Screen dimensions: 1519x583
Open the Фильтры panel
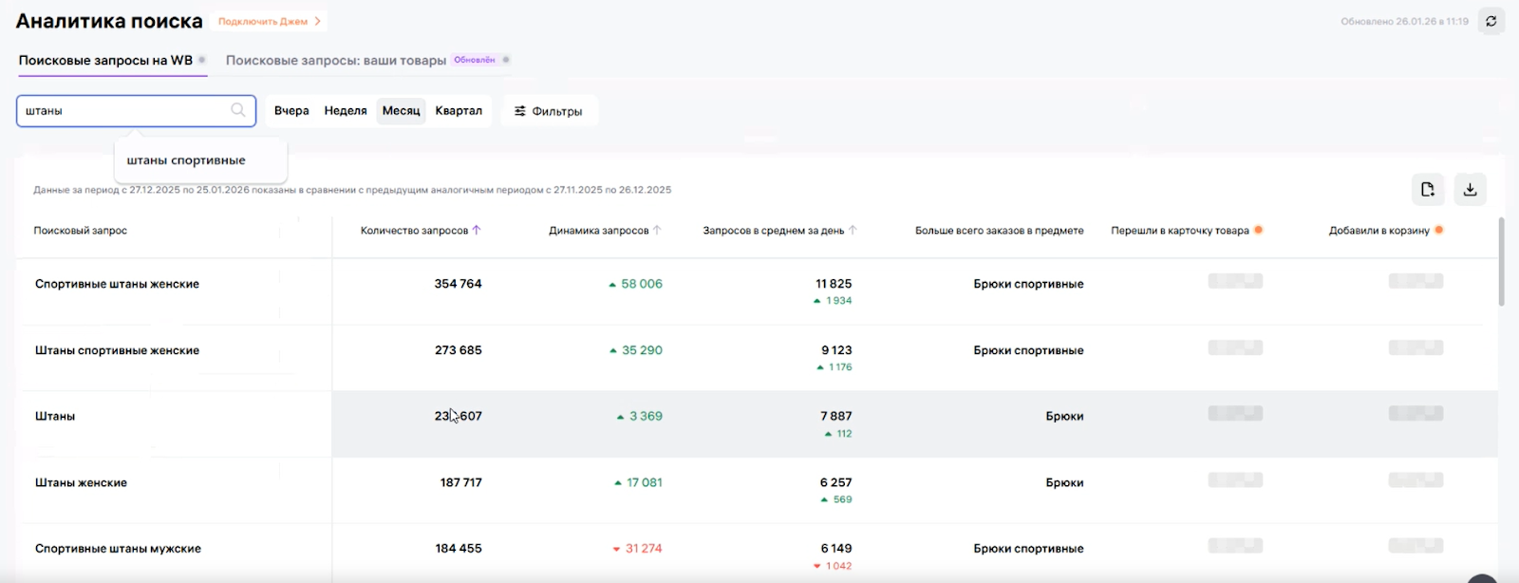point(549,111)
